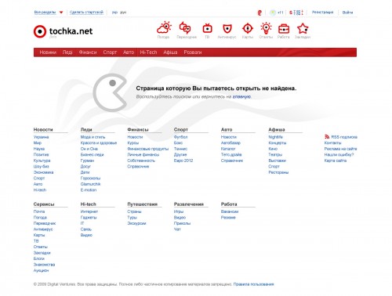The height and width of the screenshot is (296, 392).
Task: Open Экскурсии under Путешествия
Action: 136,223
